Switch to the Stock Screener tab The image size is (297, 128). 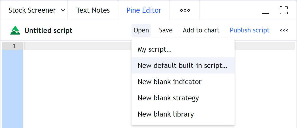(x=32, y=10)
